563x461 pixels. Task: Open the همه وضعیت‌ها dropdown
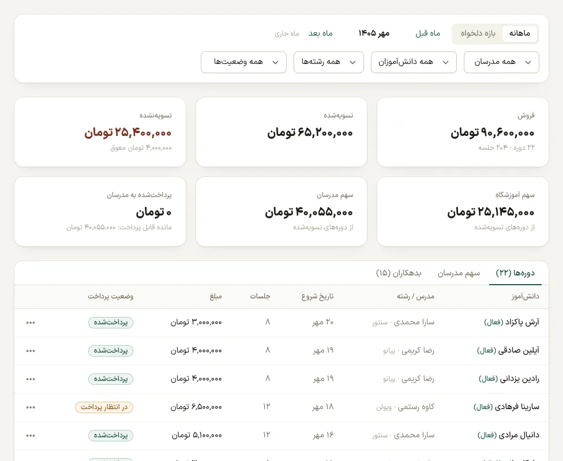(243, 62)
